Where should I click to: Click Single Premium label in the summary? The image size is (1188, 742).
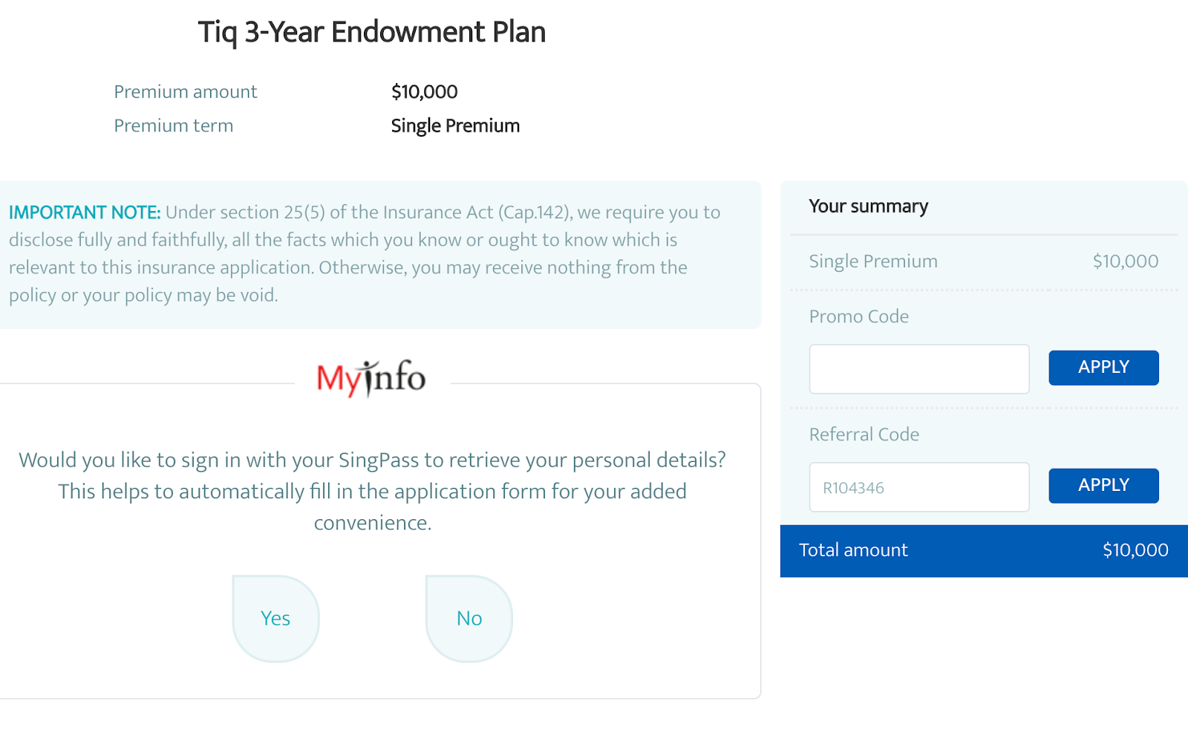[873, 261]
